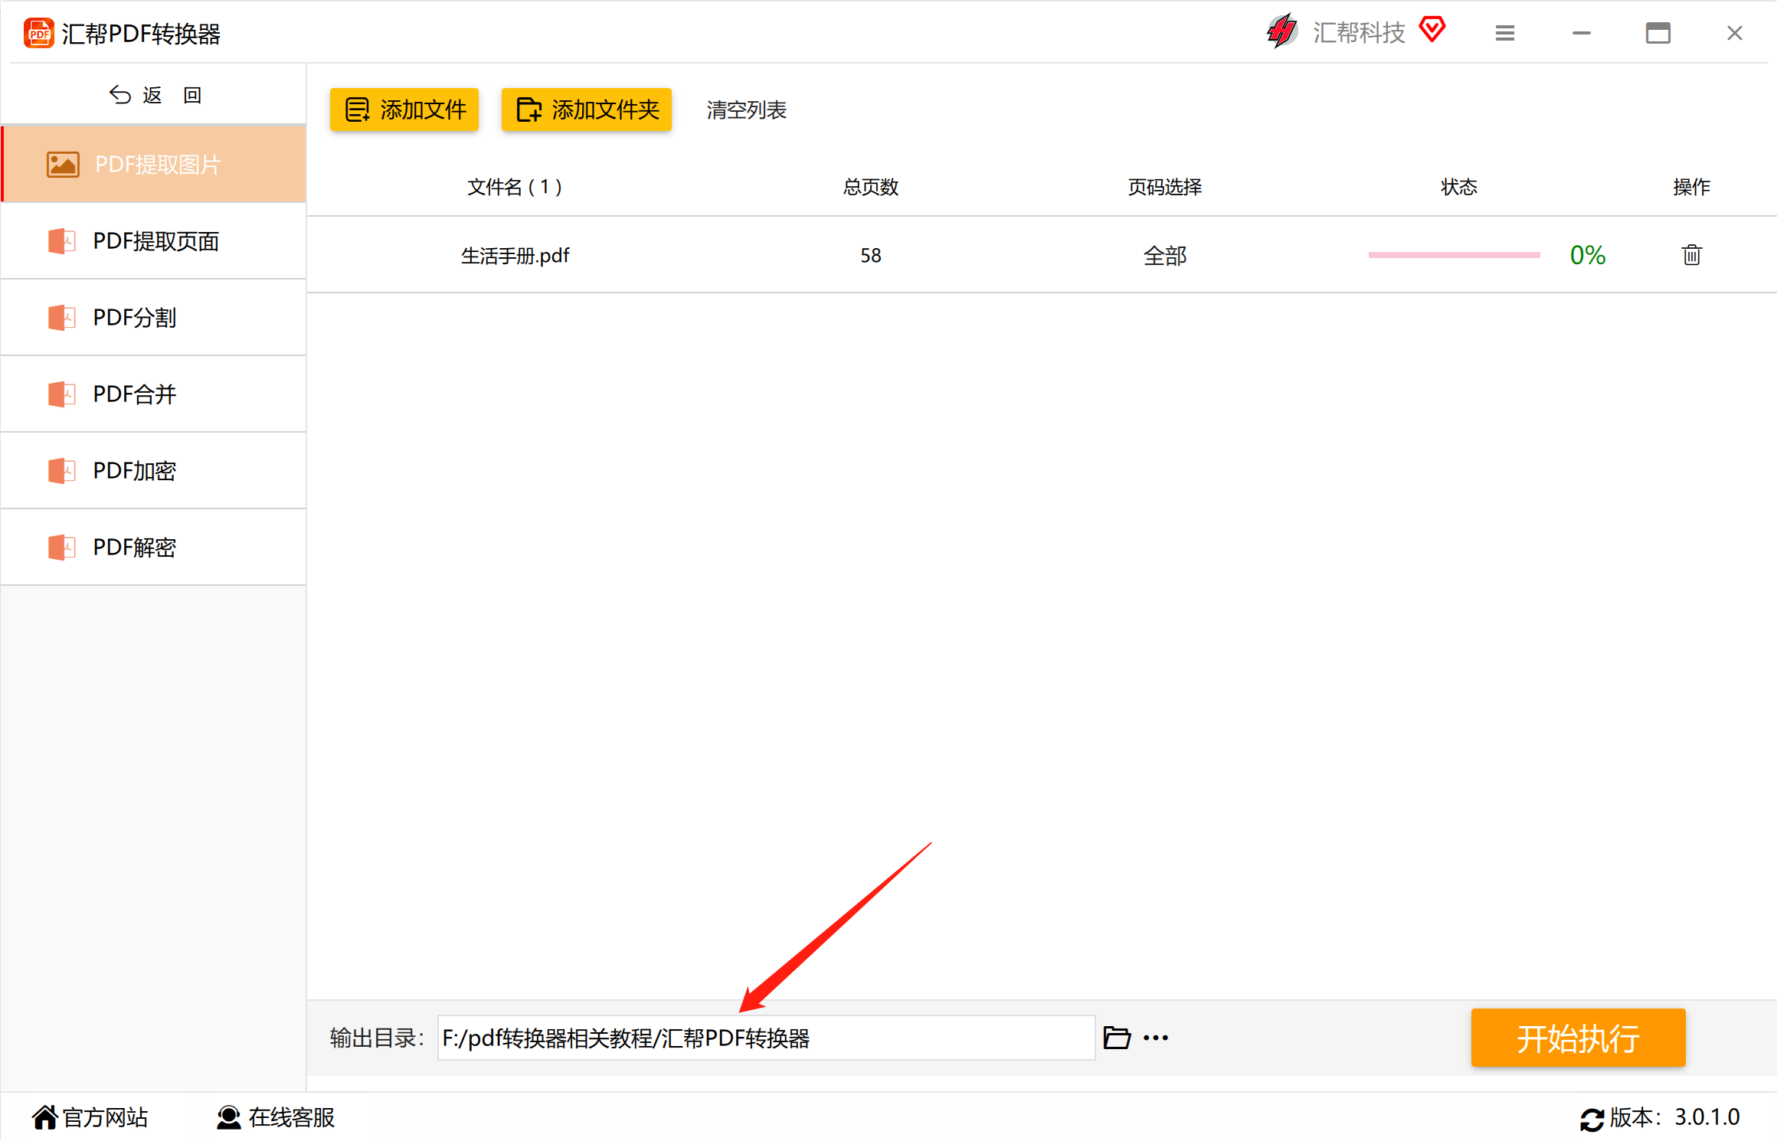Minimize the window

1582,33
